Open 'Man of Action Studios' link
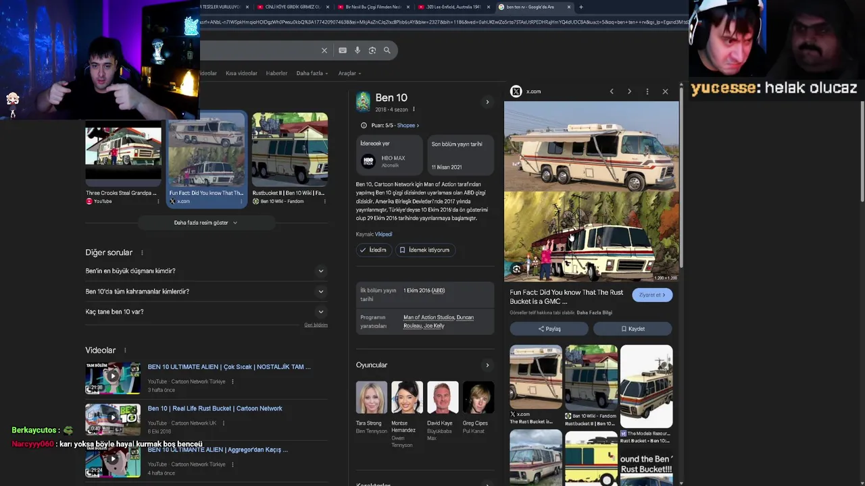 429,317
